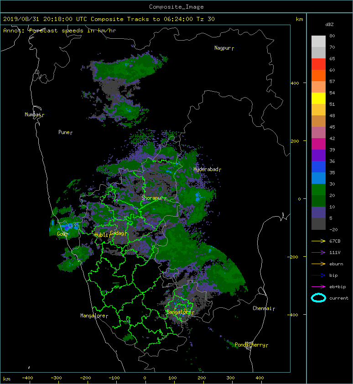
Task: Click the 45 dBZ mauve legend swatch
Action: [318, 133]
